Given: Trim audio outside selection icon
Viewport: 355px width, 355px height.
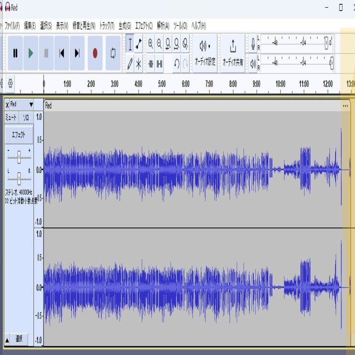Looking at the screenshot, I should [151, 64].
